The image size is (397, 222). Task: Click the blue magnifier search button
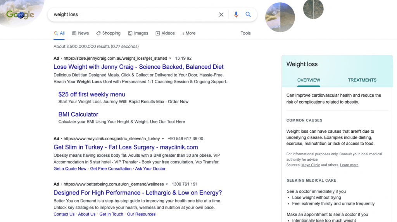coord(248,14)
